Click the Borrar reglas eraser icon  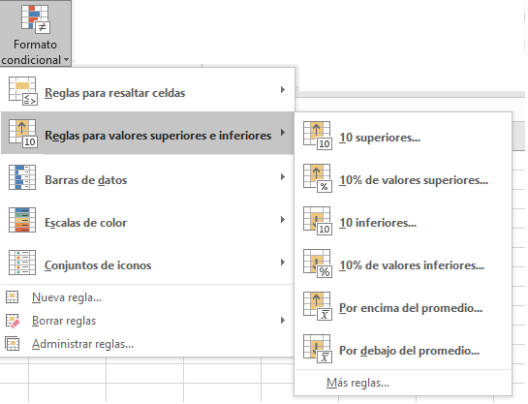click(13, 321)
